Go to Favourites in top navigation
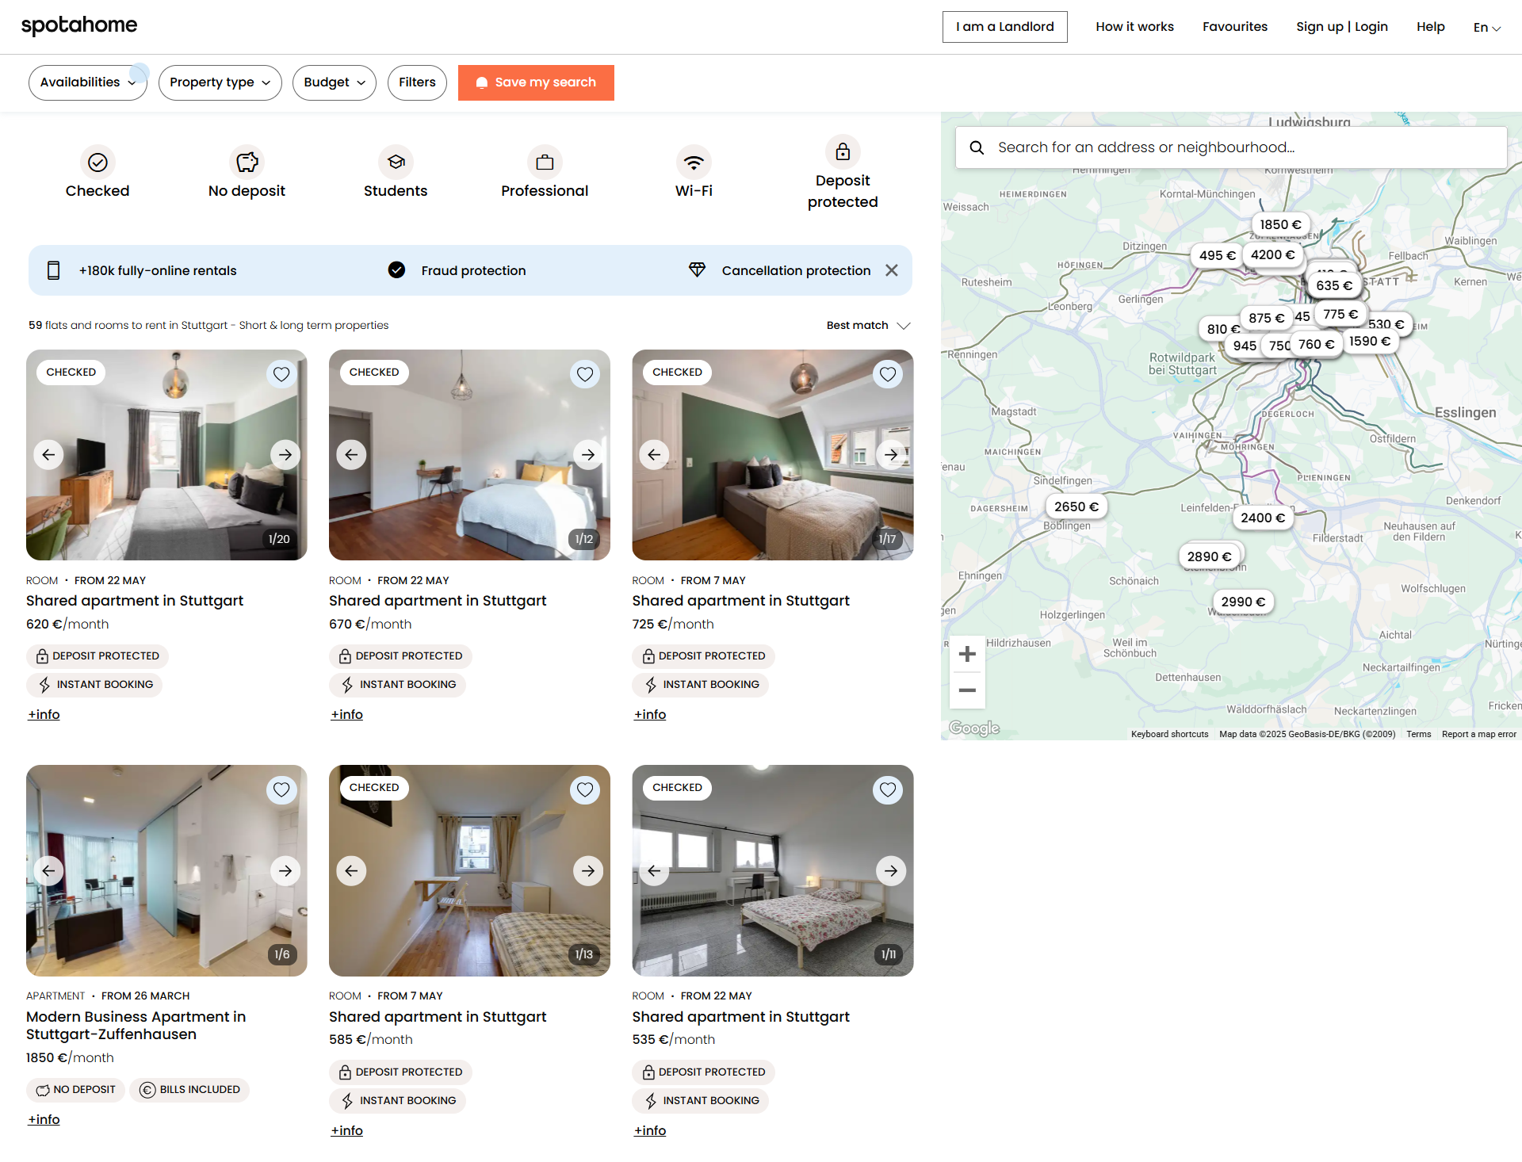 click(x=1234, y=27)
